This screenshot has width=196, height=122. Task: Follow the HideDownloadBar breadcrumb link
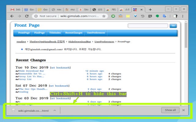coord(80,41)
